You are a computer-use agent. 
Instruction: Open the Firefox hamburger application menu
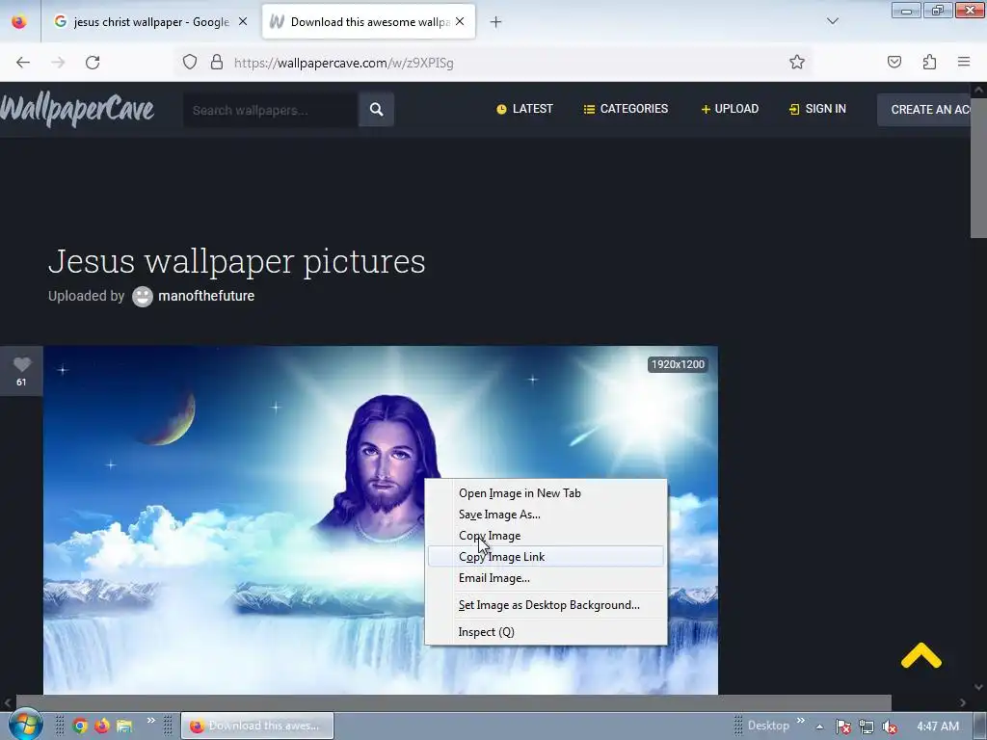click(x=964, y=62)
